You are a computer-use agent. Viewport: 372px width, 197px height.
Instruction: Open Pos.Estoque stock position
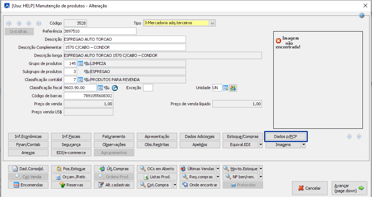[x=71, y=169]
